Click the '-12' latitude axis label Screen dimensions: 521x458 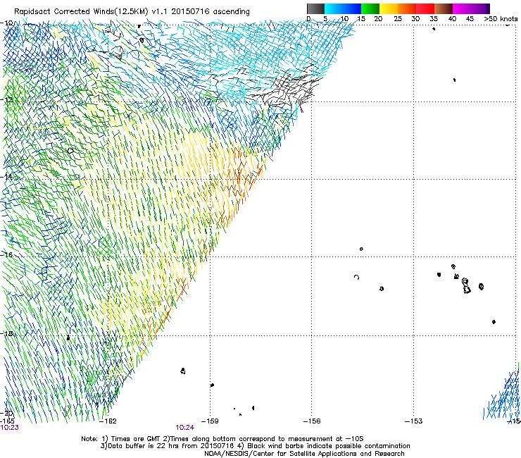coord(6,99)
